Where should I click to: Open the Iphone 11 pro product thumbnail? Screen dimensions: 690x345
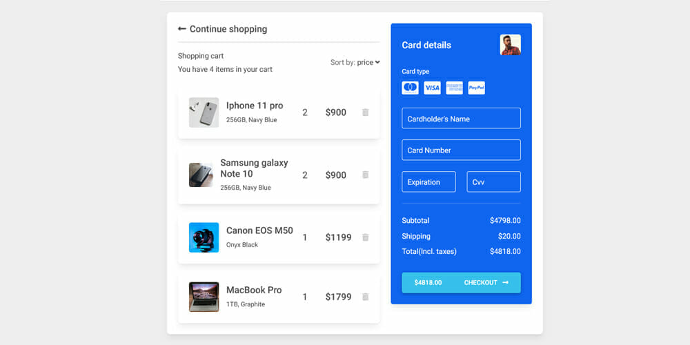coord(204,112)
